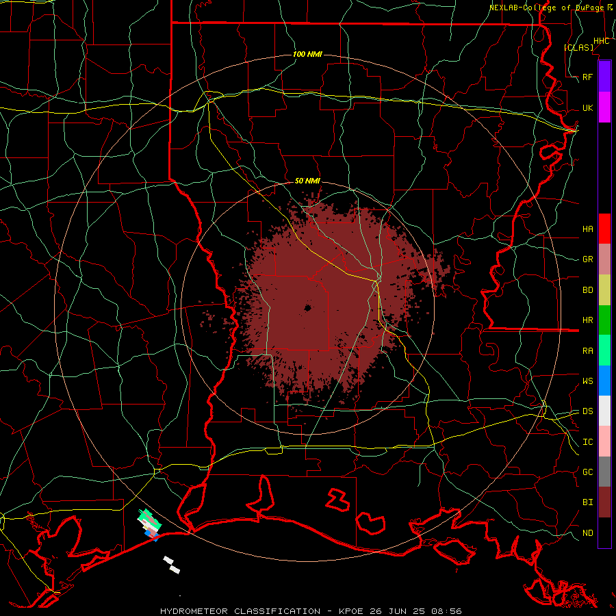
Task: Click the multicolored echo cluster near the southwest coast
Action: click(149, 525)
